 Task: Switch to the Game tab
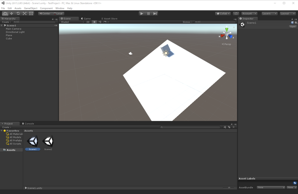[x=86, y=19]
